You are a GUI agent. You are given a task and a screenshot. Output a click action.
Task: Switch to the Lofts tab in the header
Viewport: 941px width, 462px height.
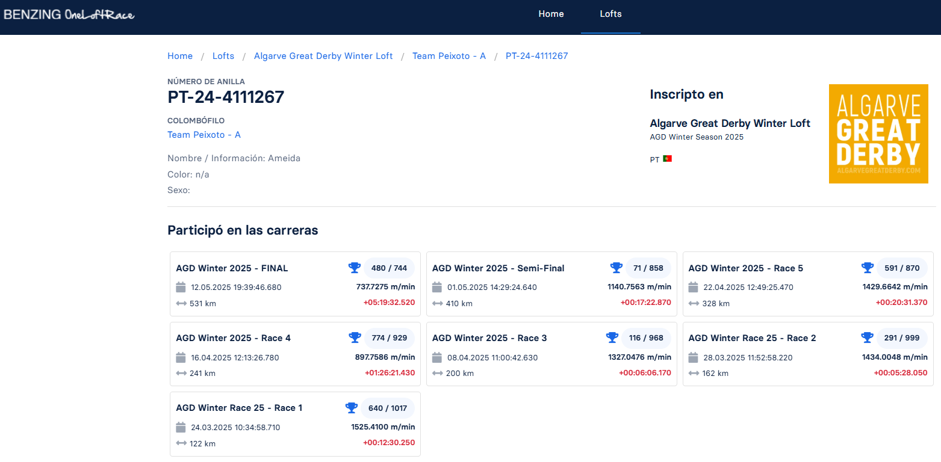(610, 14)
